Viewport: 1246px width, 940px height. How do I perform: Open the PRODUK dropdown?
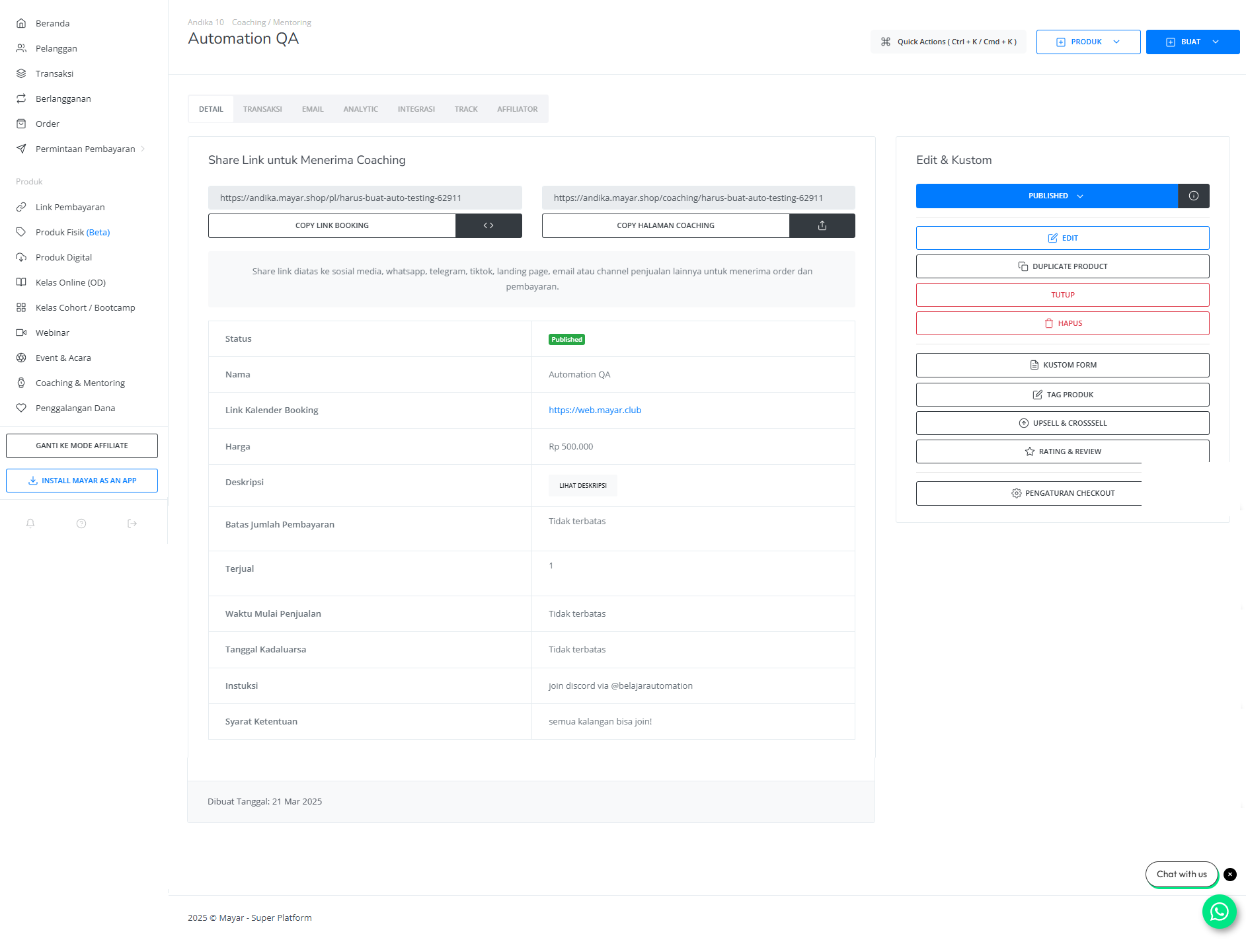(1088, 42)
